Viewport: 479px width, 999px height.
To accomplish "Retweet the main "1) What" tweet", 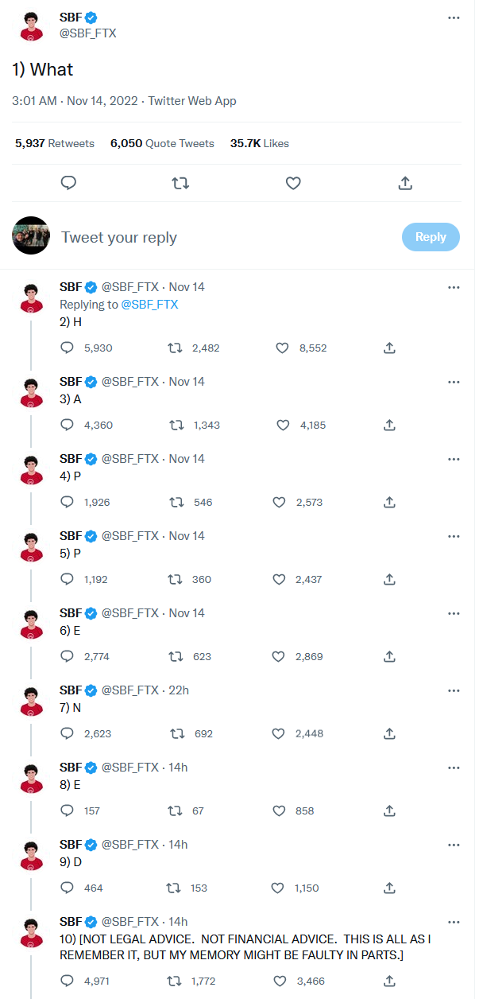I will tap(180, 183).
